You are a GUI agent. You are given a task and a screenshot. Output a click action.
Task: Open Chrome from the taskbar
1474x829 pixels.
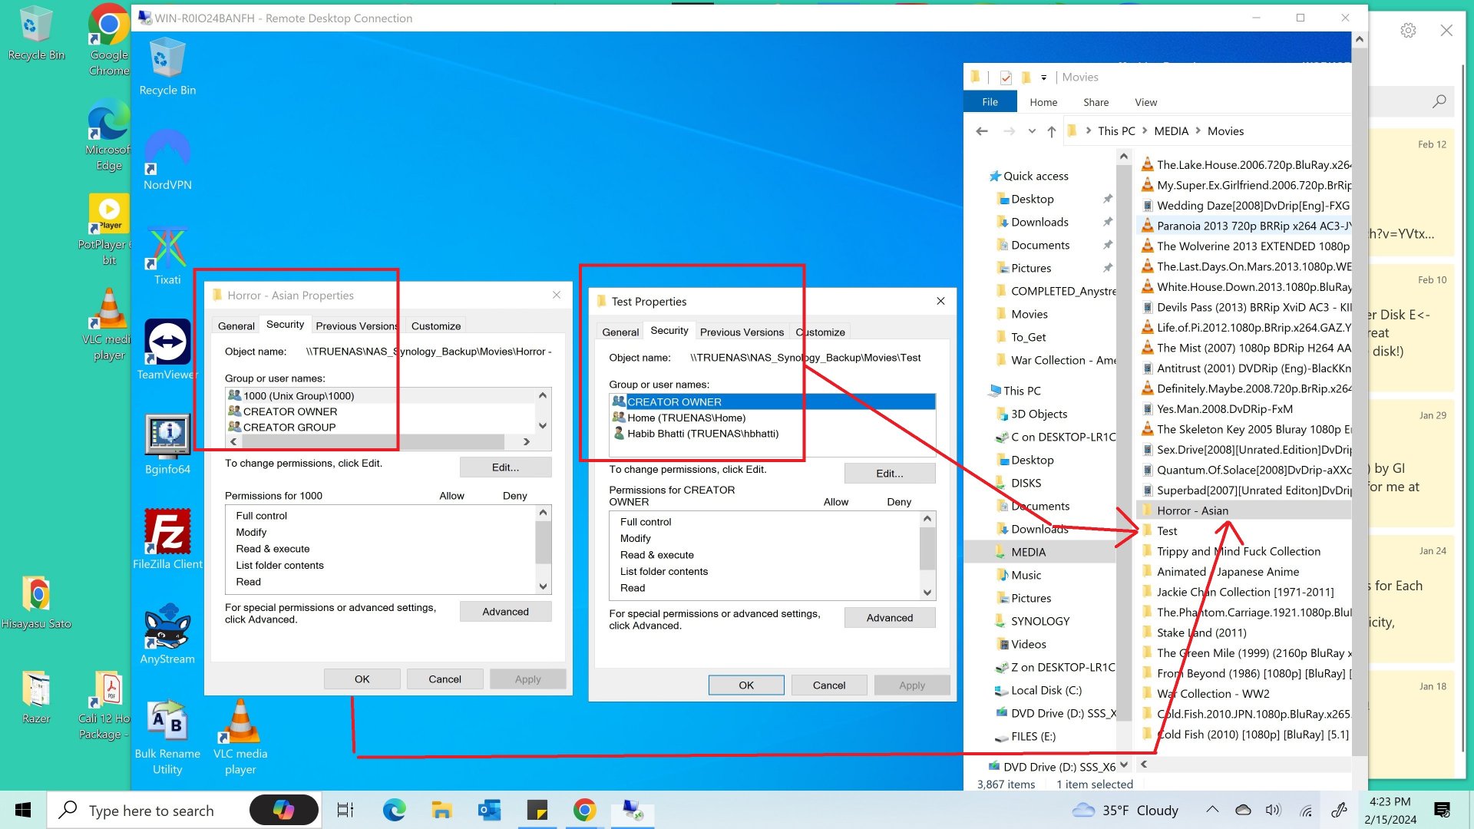pyautogui.click(x=585, y=810)
